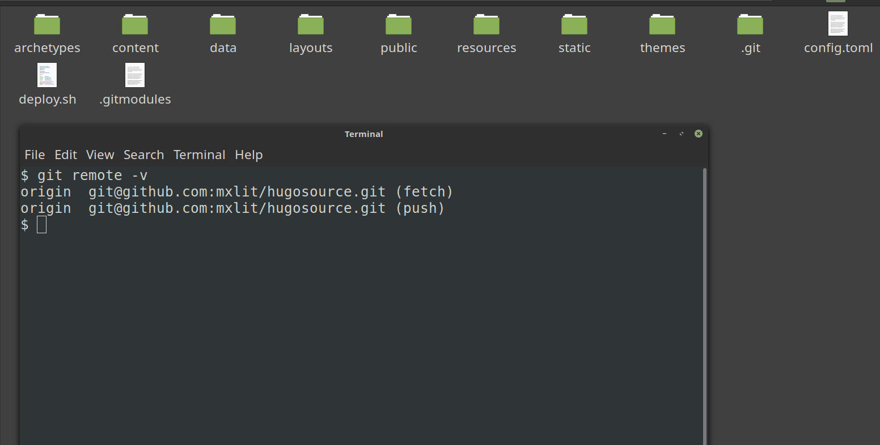Select the themes folder icon
Viewport: 880px width, 445px height.
[x=662, y=24]
